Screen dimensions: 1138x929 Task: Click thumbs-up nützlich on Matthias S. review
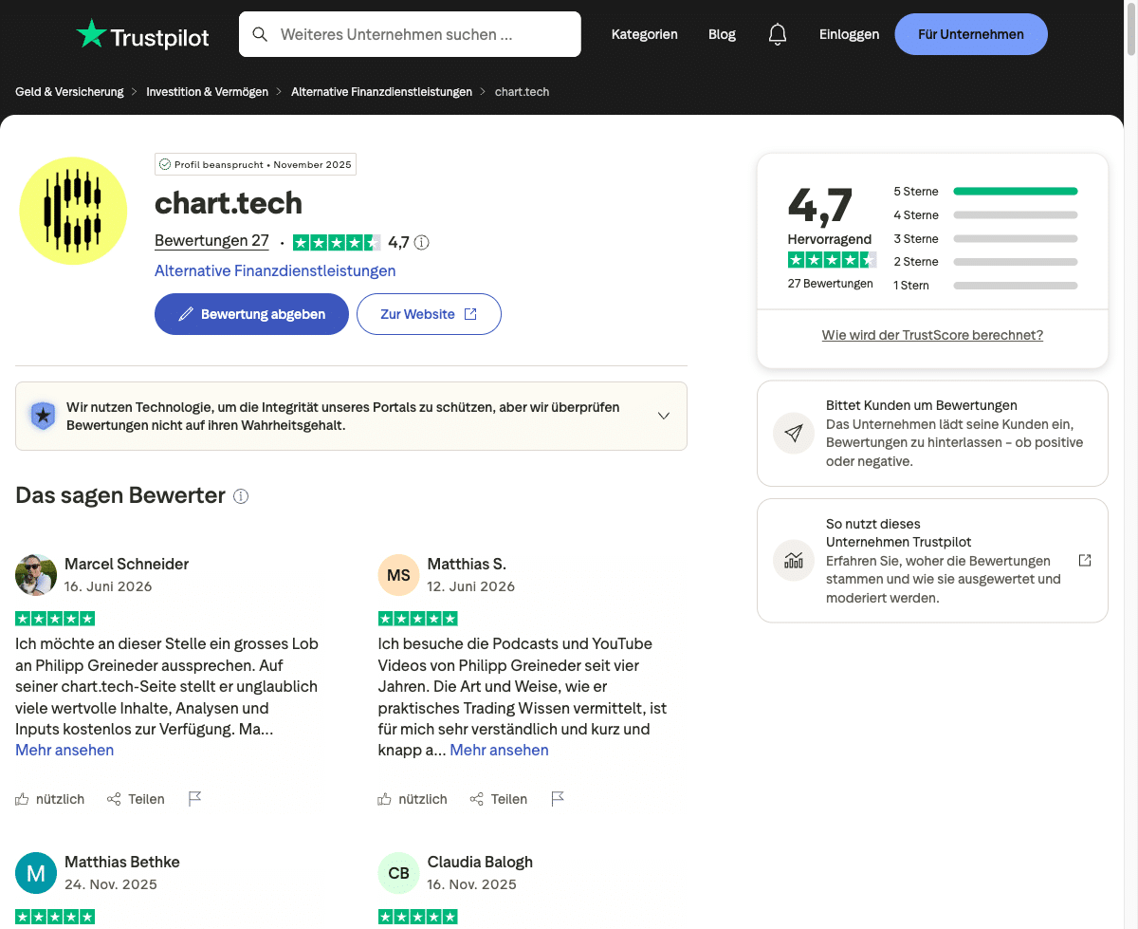(413, 799)
